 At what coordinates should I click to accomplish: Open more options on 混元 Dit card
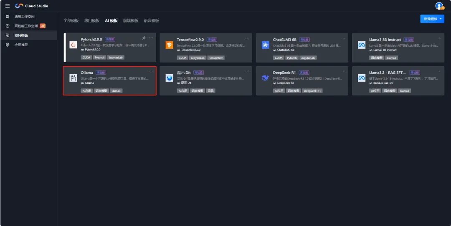pyautogui.click(x=247, y=71)
